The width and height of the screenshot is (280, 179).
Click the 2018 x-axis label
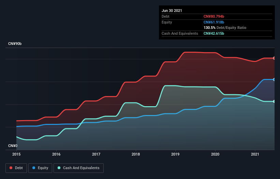point(136,154)
